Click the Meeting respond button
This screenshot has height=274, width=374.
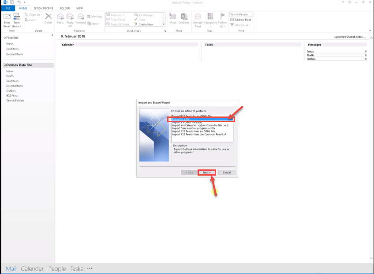[x=94, y=16]
